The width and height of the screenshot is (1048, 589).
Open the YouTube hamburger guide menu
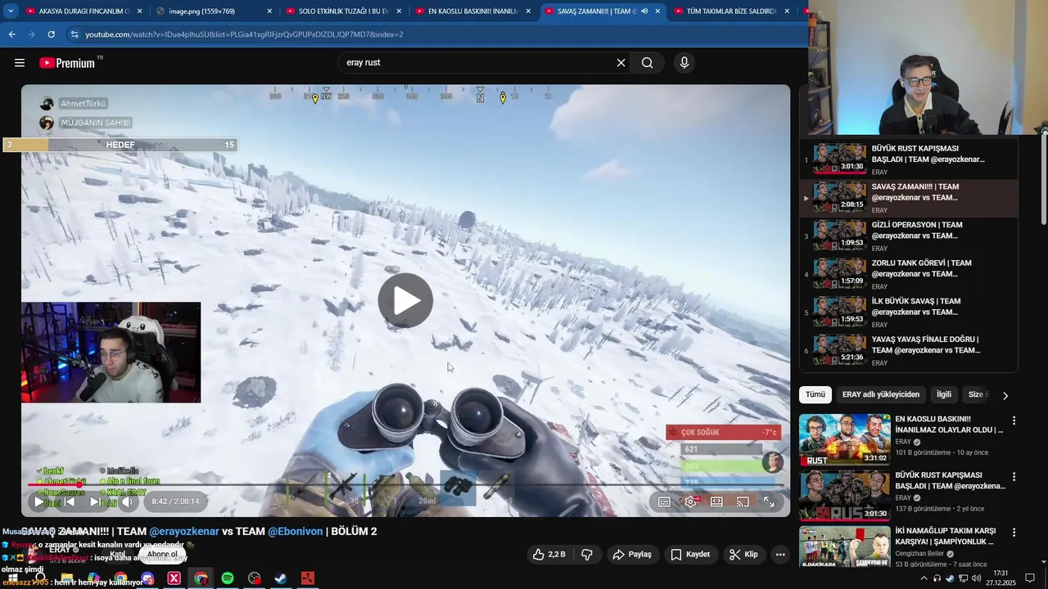[x=20, y=63]
